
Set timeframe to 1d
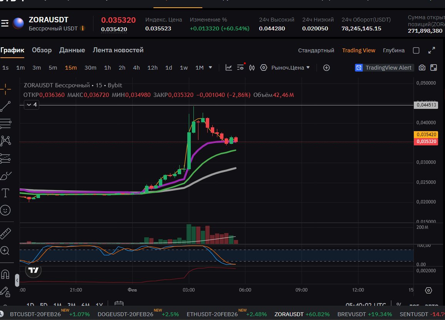(168, 68)
